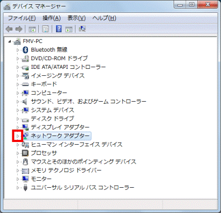Click the モニター monitor icon
The width and height of the screenshot is (221, 213).
[25, 179]
